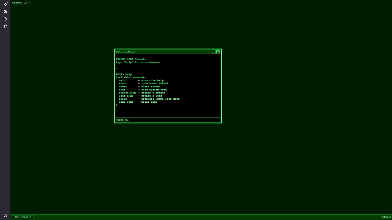
Task: Focus the ROOT> command input field
Action: tap(172, 120)
